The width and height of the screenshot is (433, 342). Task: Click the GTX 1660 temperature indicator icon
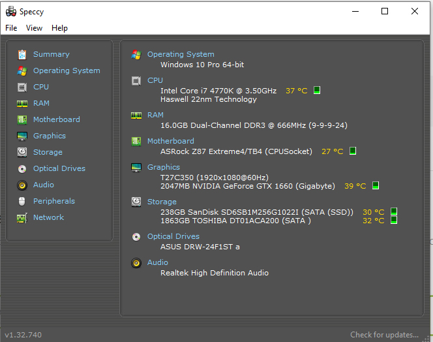(376, 185)
